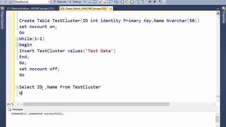
Task: Click 'set nocount off;' line
Action: [x=39, y=69]
